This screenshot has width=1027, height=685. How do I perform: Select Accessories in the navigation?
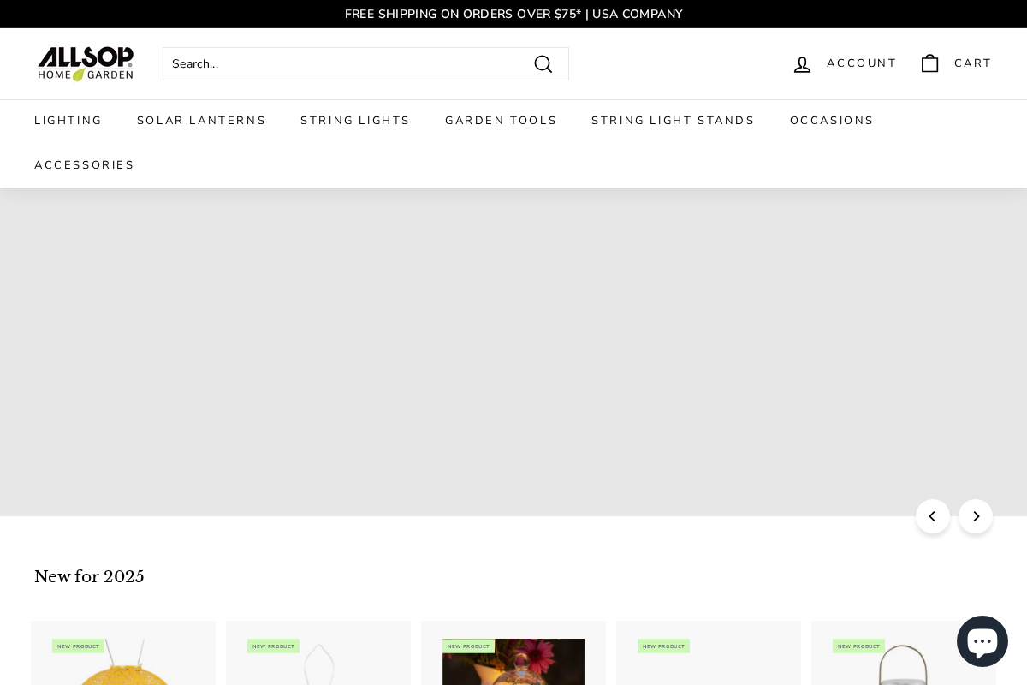point(85,165)
